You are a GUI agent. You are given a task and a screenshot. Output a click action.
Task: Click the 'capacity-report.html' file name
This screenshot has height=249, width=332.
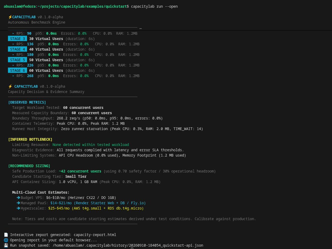[x=95, y=235]
